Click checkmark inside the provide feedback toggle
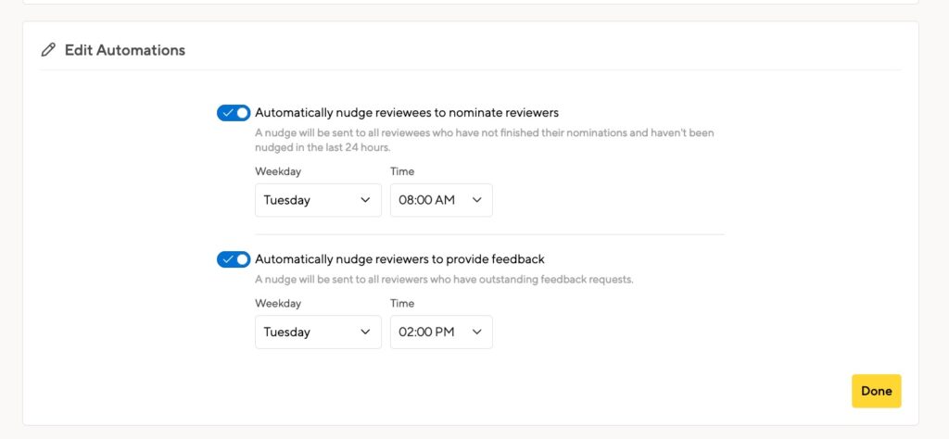 coord(228,259)
